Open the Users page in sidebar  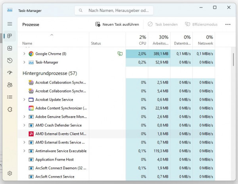10,85
